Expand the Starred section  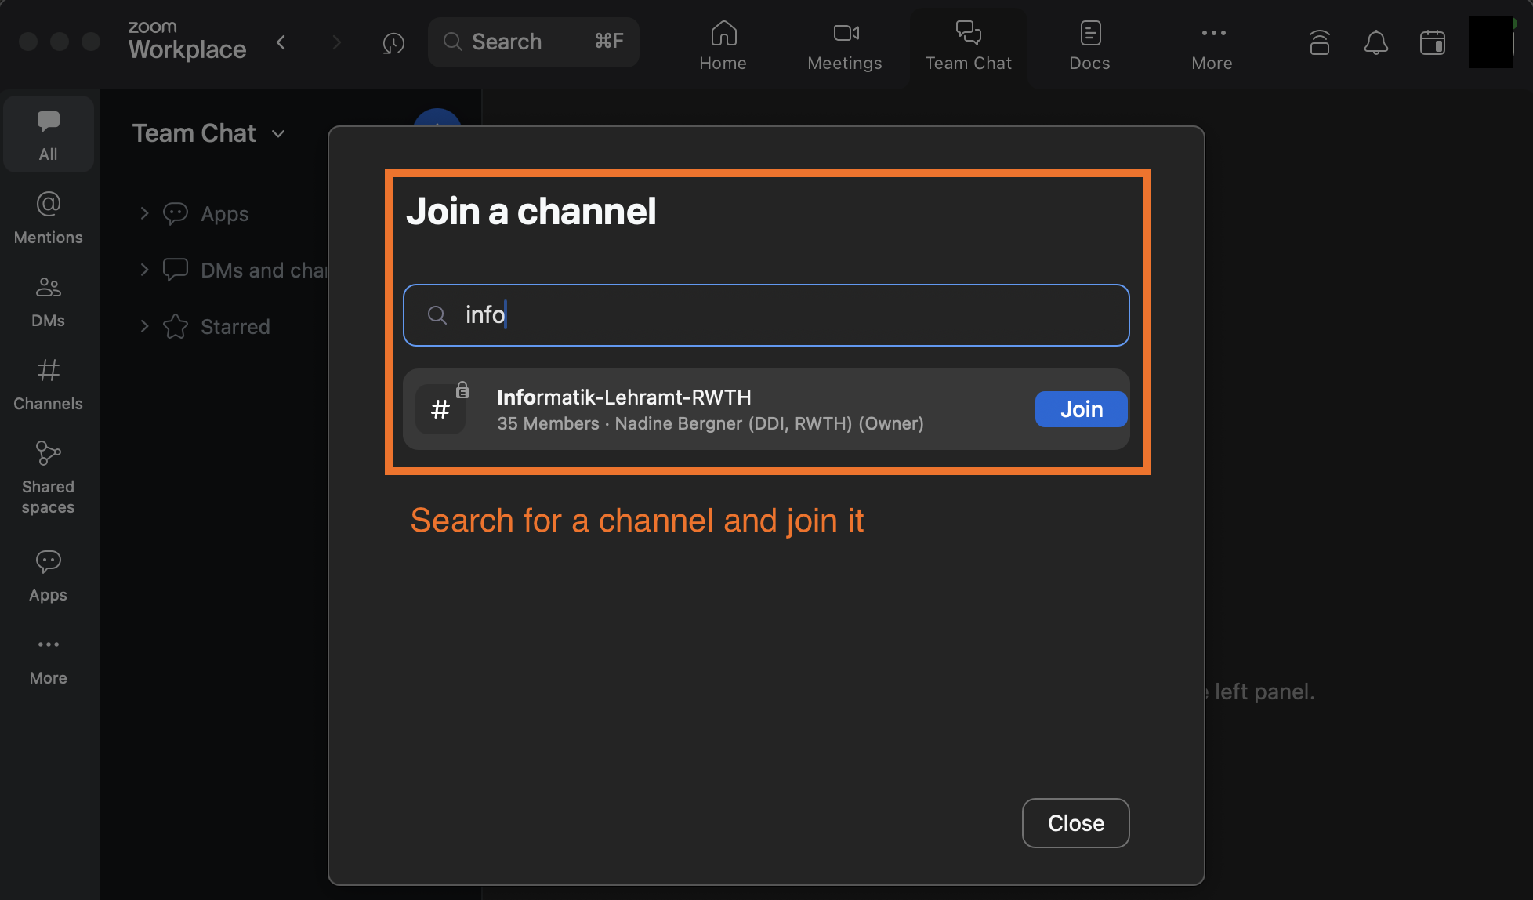[144, 326]
